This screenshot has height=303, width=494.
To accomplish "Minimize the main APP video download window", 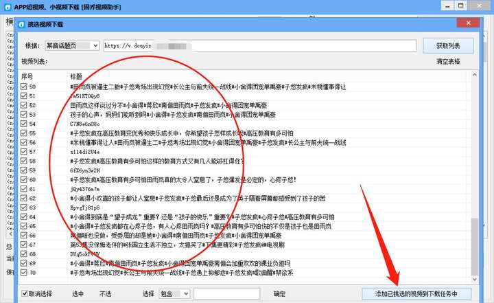I will click(x=447, y=6).
